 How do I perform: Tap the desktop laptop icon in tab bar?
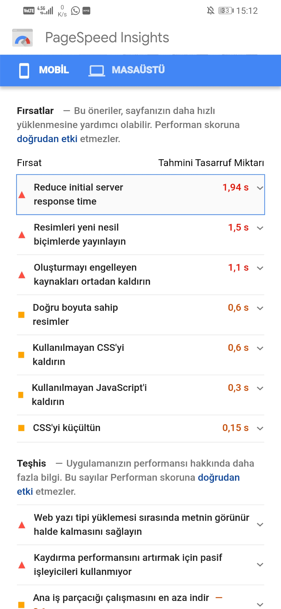click(97, 71)
